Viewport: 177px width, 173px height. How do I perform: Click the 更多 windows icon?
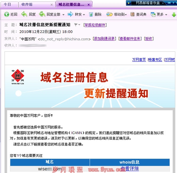pyautogui.click(x=153, y=14)
